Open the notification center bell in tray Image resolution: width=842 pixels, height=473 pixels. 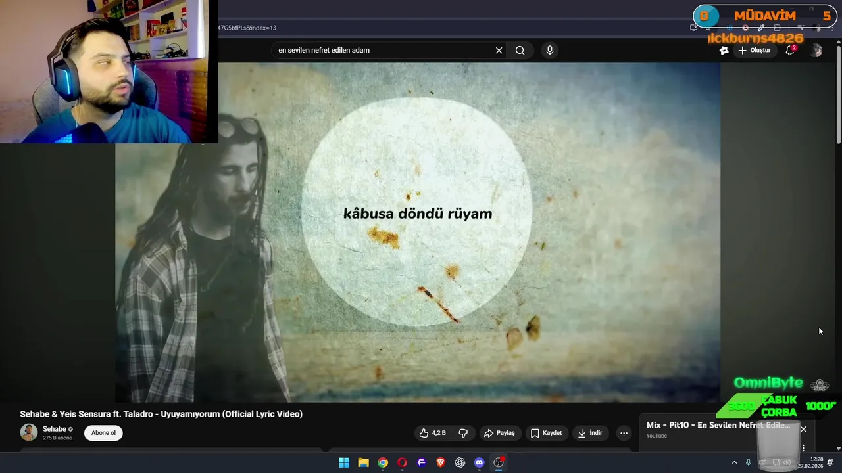pos(830,462)
